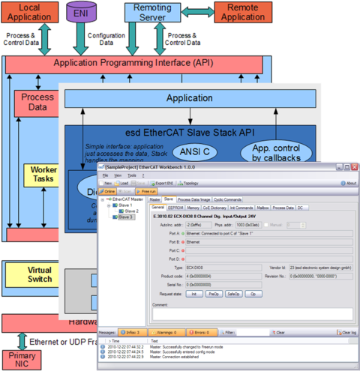This screenshot has width=360, height=371.
Task: Toggle the Free run button
Action: click(146, 191)
